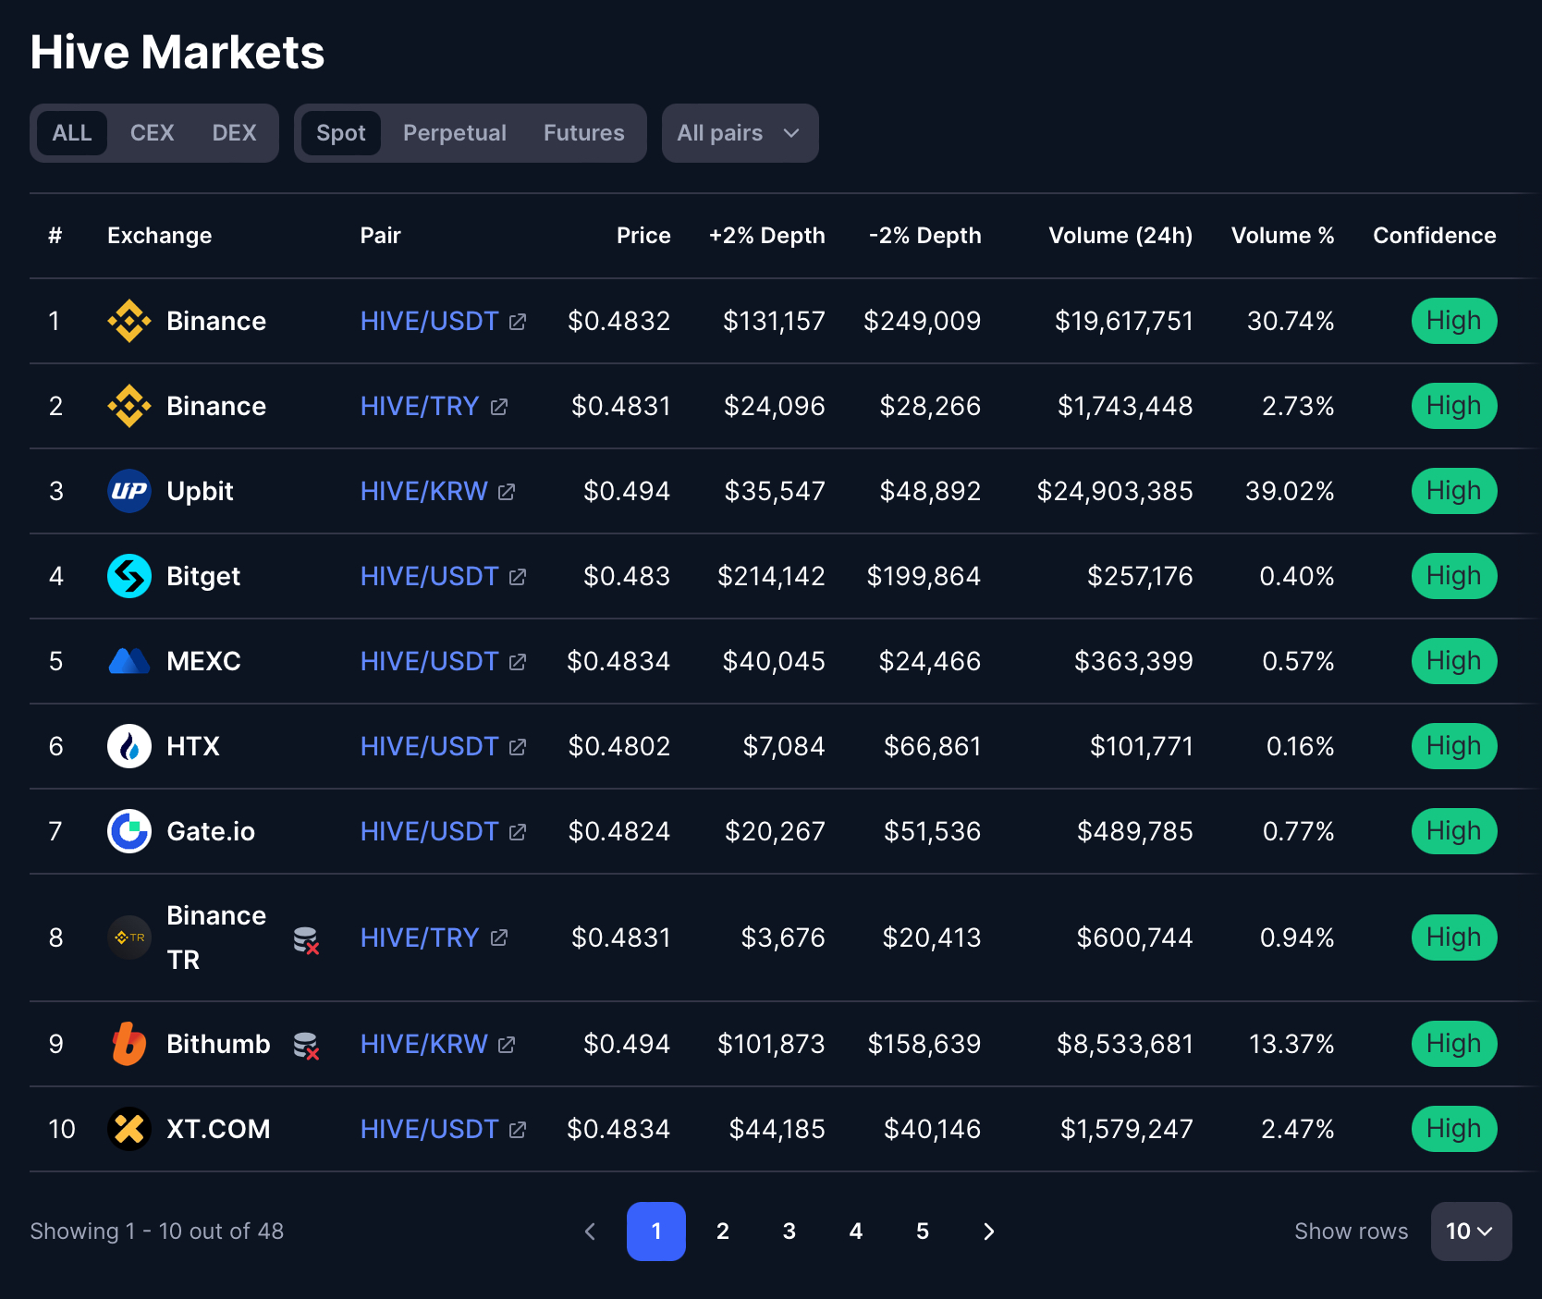The image size is (1542, 1299).
Task: Click the $0.4802 HTX price
Action: [x=619, y=746]
